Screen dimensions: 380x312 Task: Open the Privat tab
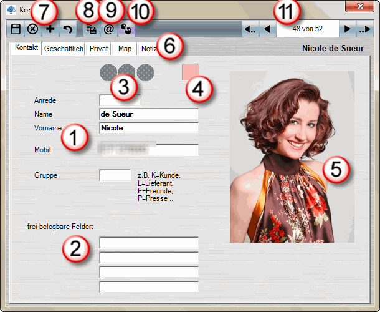coord(99,49)
